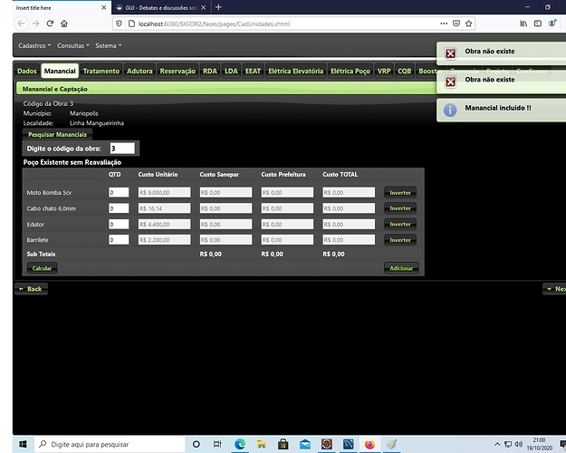Image resolution: width=566 pixels, height=453 pixels.
Task: Open a new browser tab with plus
Action: [x=218, y=7]
